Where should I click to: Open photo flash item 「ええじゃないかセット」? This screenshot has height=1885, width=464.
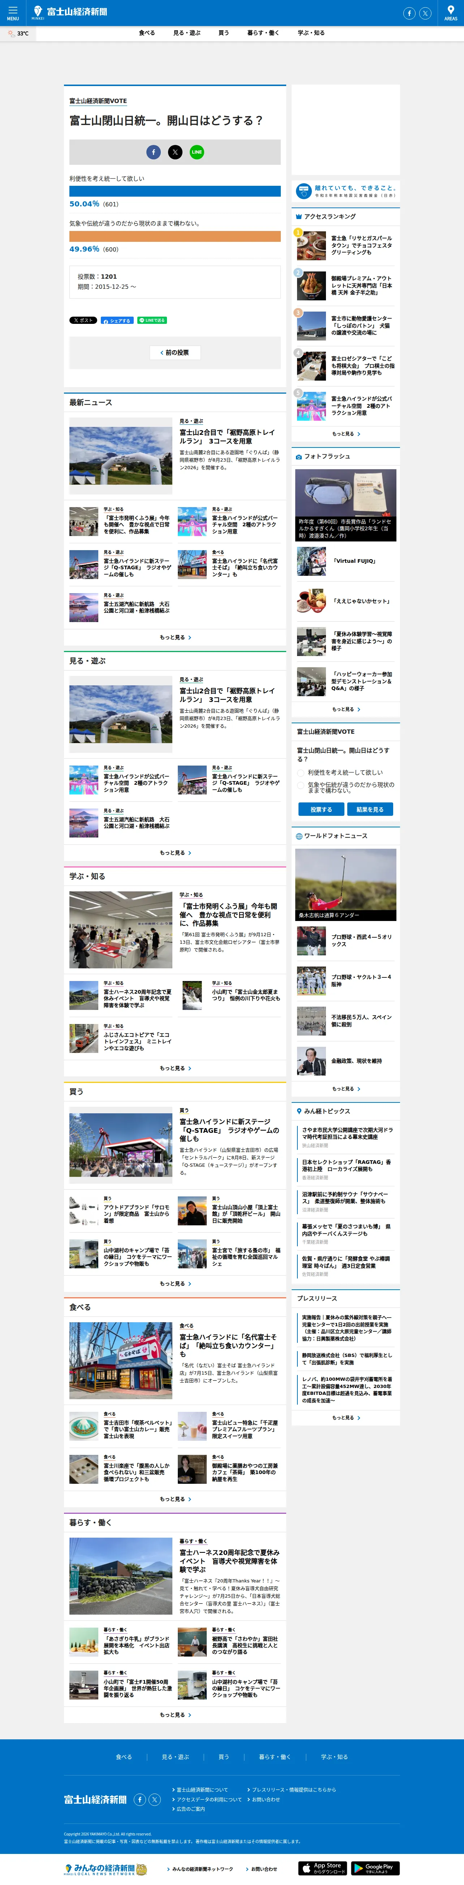(x=345, y=601)
